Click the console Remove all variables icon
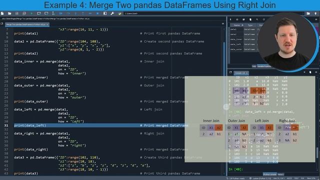 [310, 72]
